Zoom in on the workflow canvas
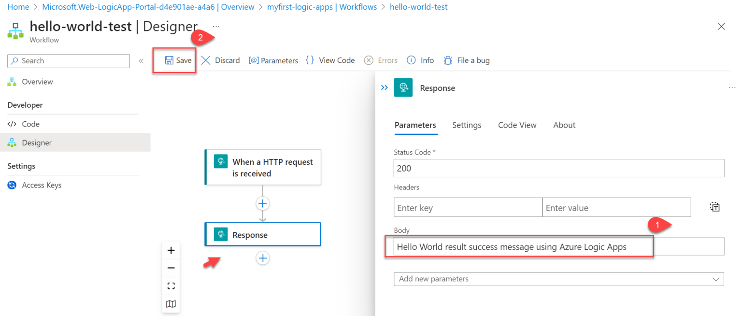The height and width of the screenshot is (316, 742). pyautogui.click(x=171, y=250)
